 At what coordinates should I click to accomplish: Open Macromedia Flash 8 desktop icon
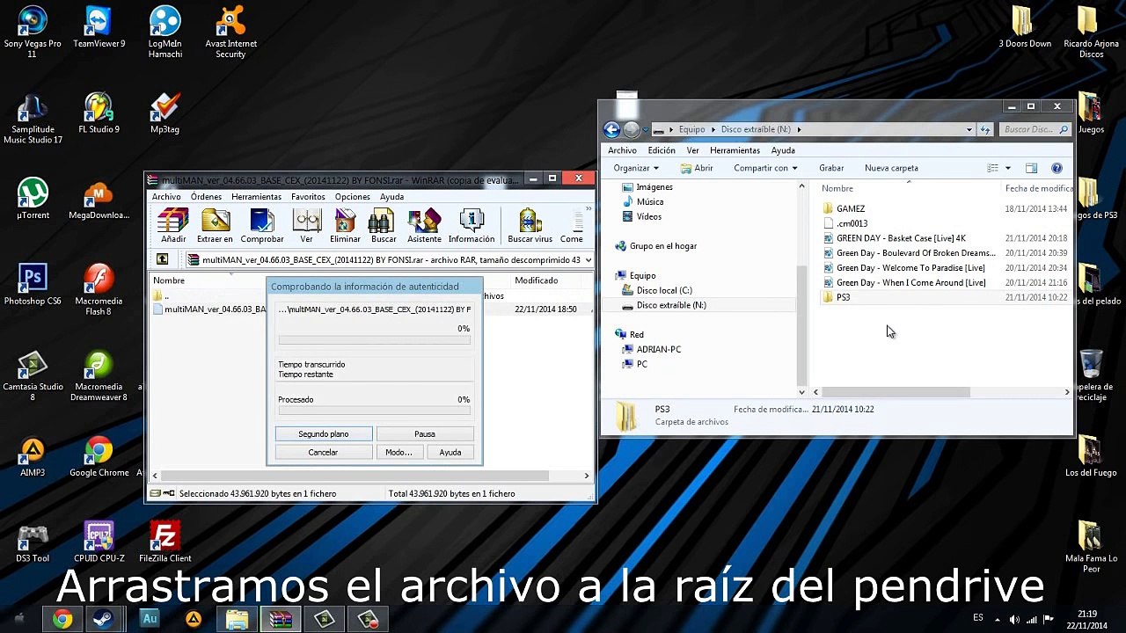[x=99, y=290]
